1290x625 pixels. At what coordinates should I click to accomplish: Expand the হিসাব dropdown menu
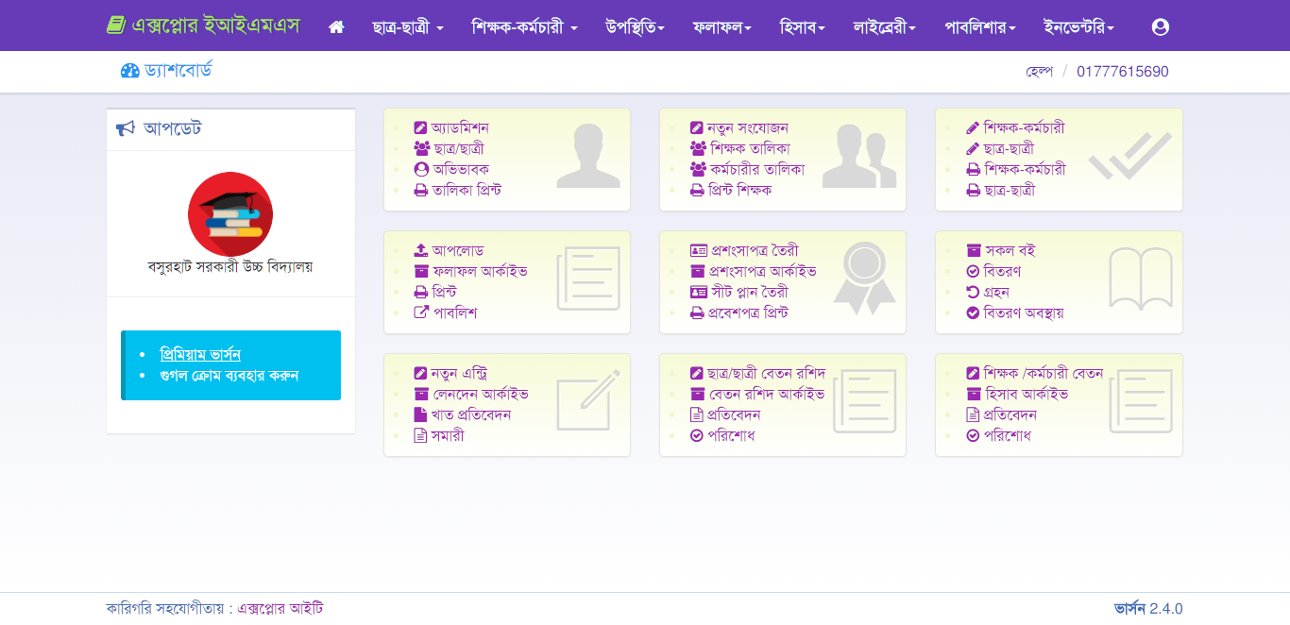tap(803, 27)
